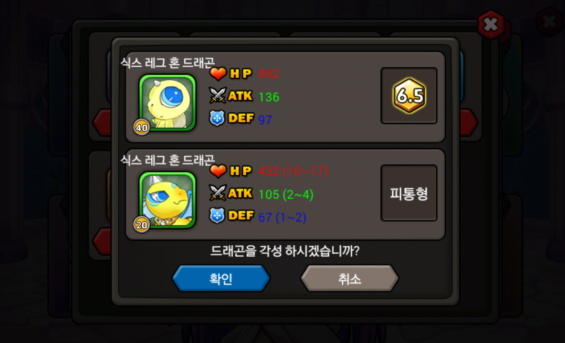Click the top heart HP icon
This screenshot has height=343, width=565.
point(218,73)
